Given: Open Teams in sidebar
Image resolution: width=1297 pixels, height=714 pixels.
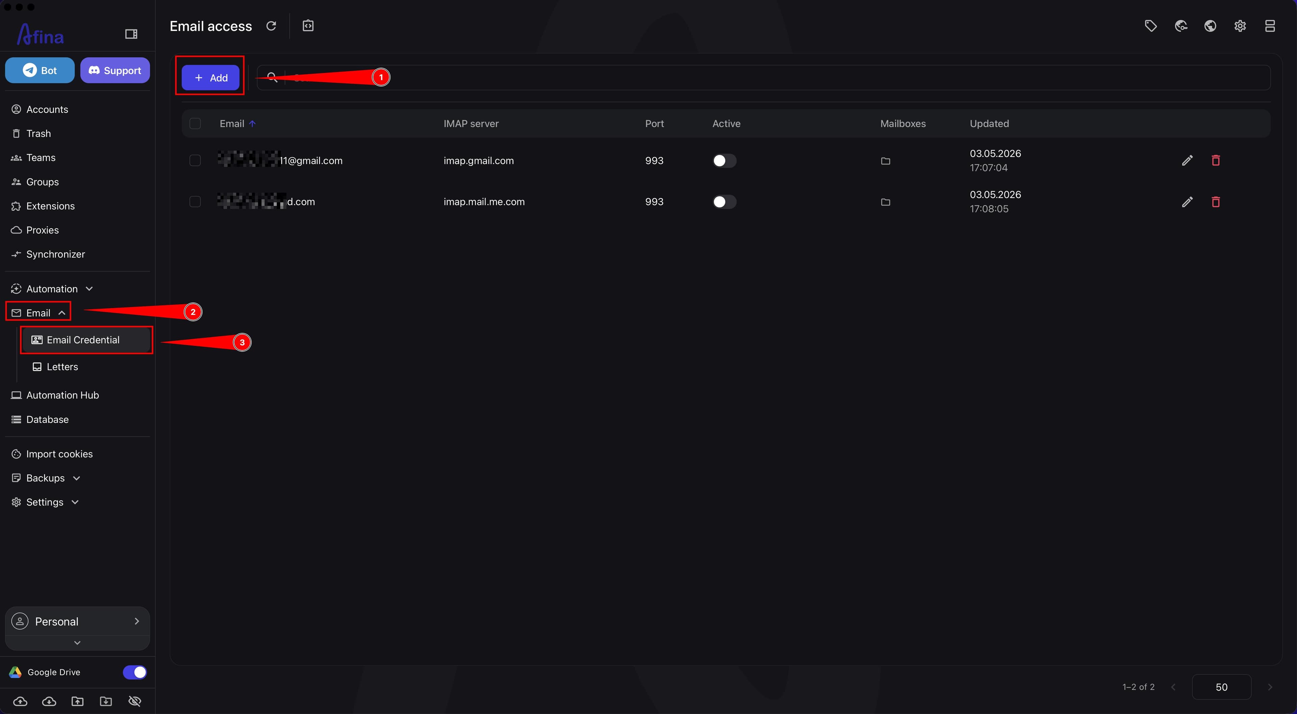Looking at the screenshot, I should pyautogui.click(x=41, y=158).
